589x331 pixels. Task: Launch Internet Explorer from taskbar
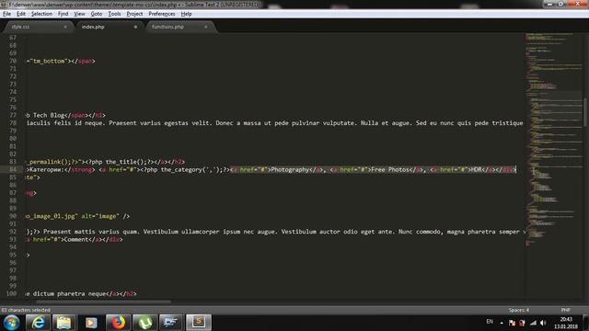click(38, 323)
